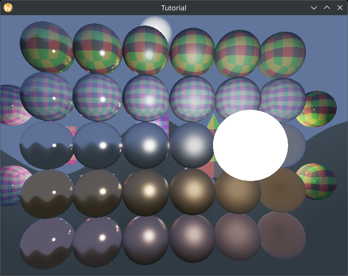Click the large solid white circle

(250, 145)
